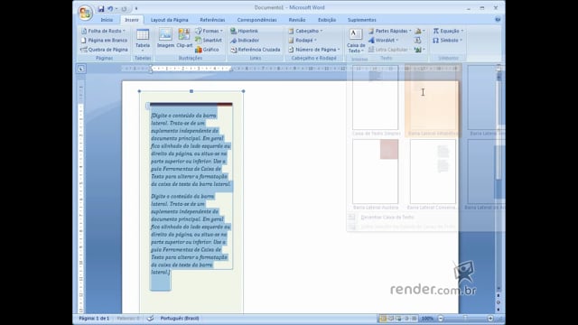Insert a Gráfico chart
Screen dimensions: 578x325
click(199, 50)
